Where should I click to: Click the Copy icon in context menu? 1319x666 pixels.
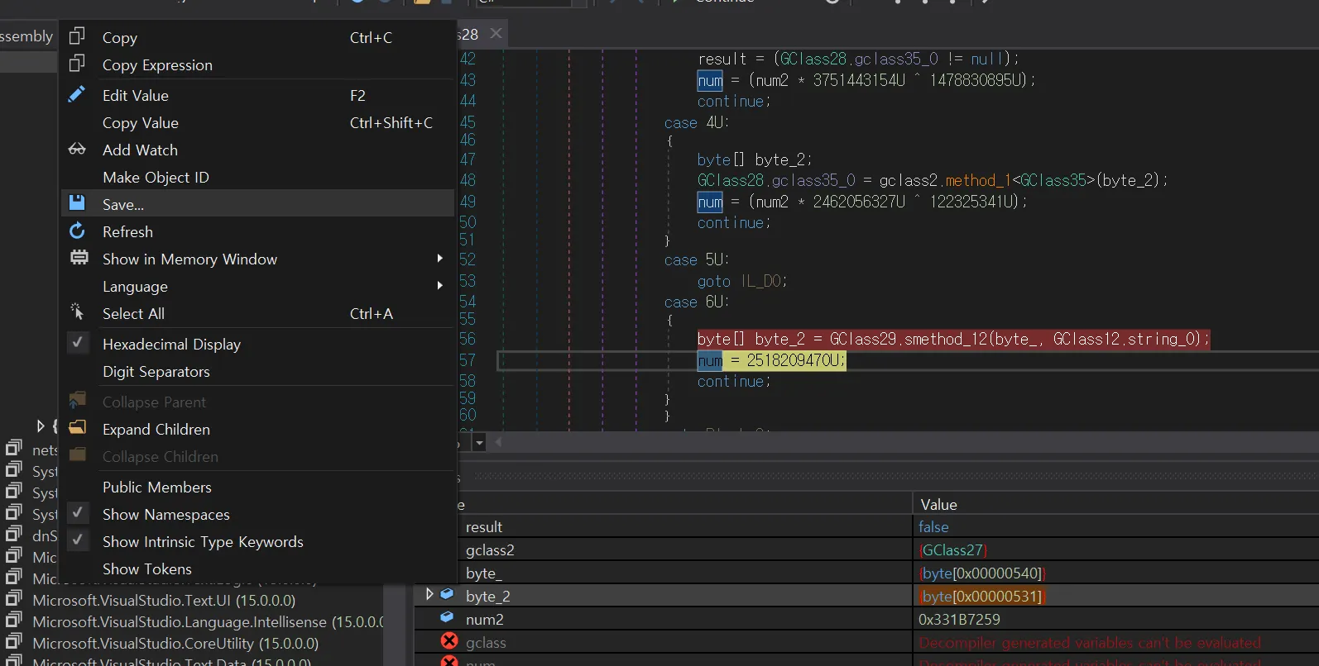point(77,36)
